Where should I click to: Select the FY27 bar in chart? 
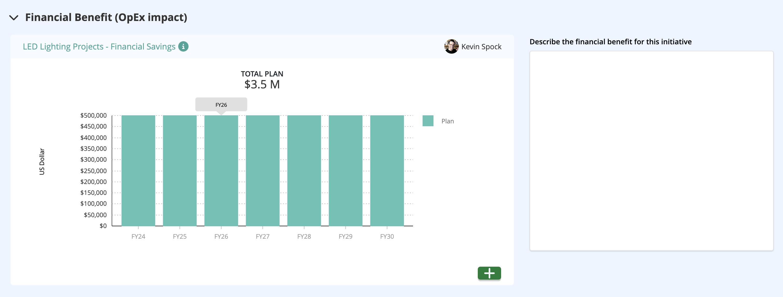coord(263,171)
